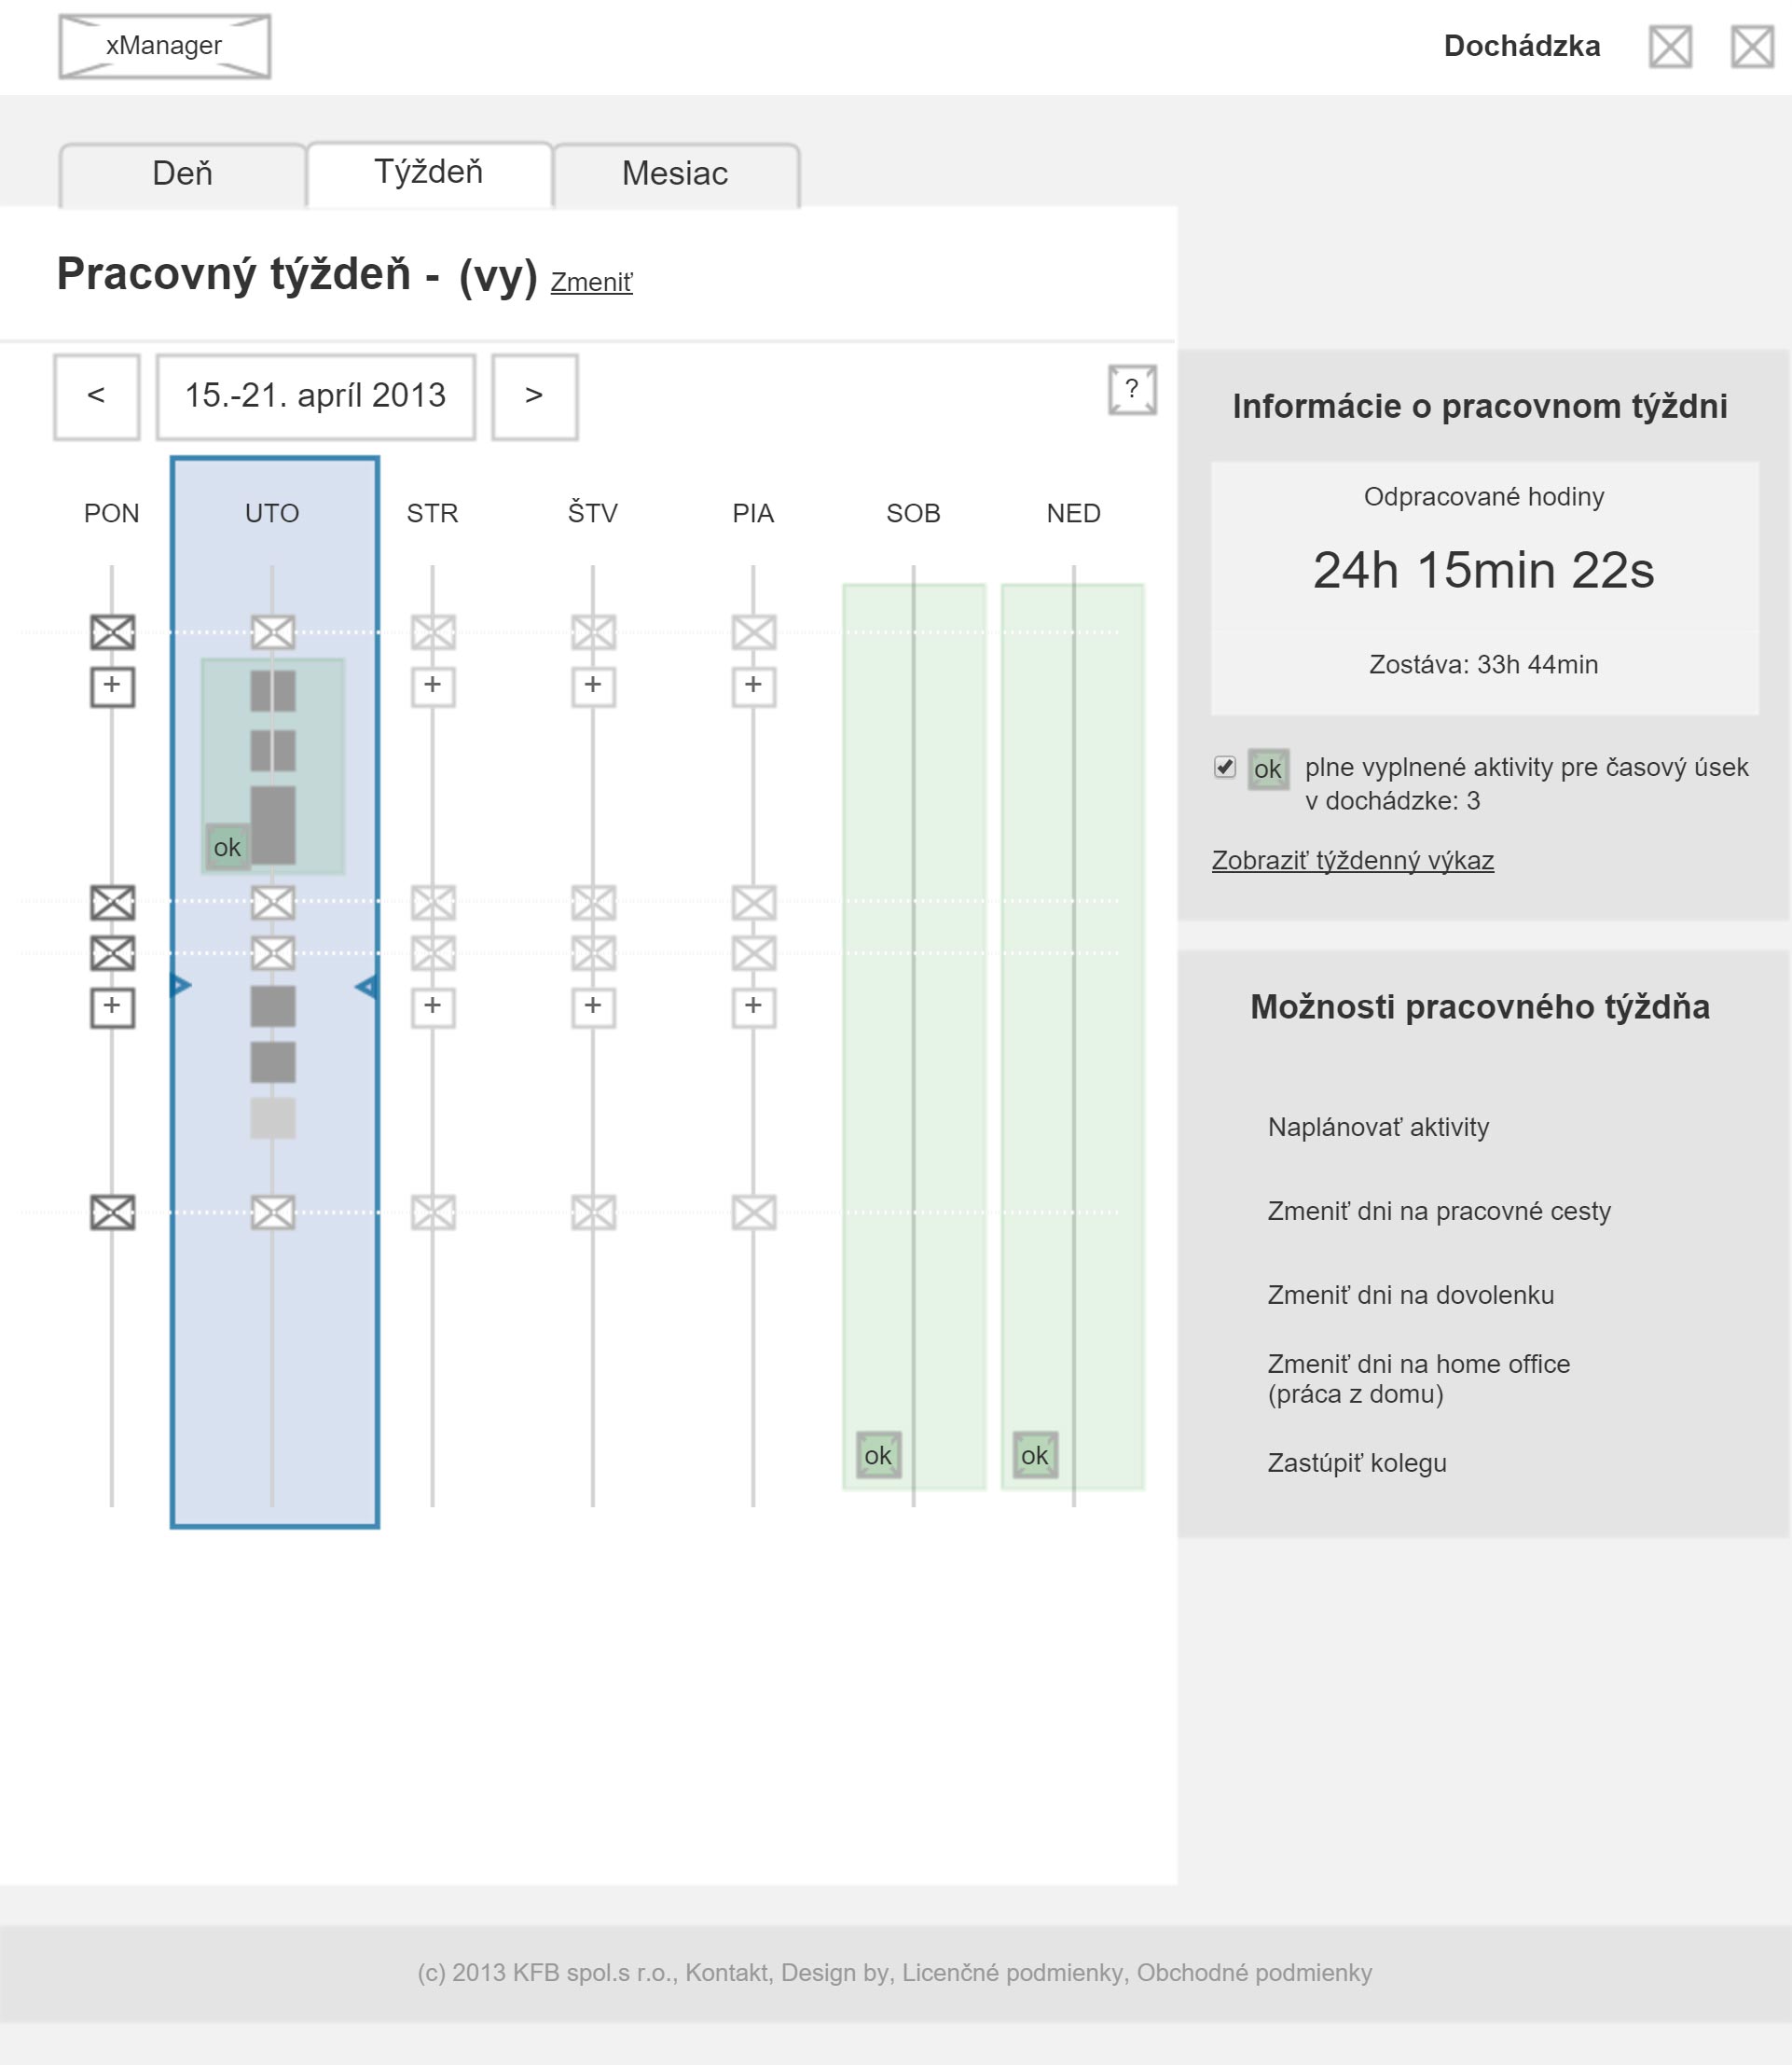
Task: Click the lower plus icon in ŠTV column
Action: (x=593, y=1006)
